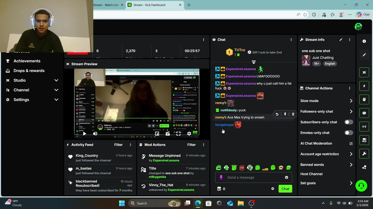
Task: Delete the hovered chat message
Action: point(293,114)
